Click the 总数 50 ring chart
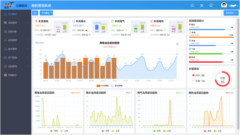 click(222, 79)
